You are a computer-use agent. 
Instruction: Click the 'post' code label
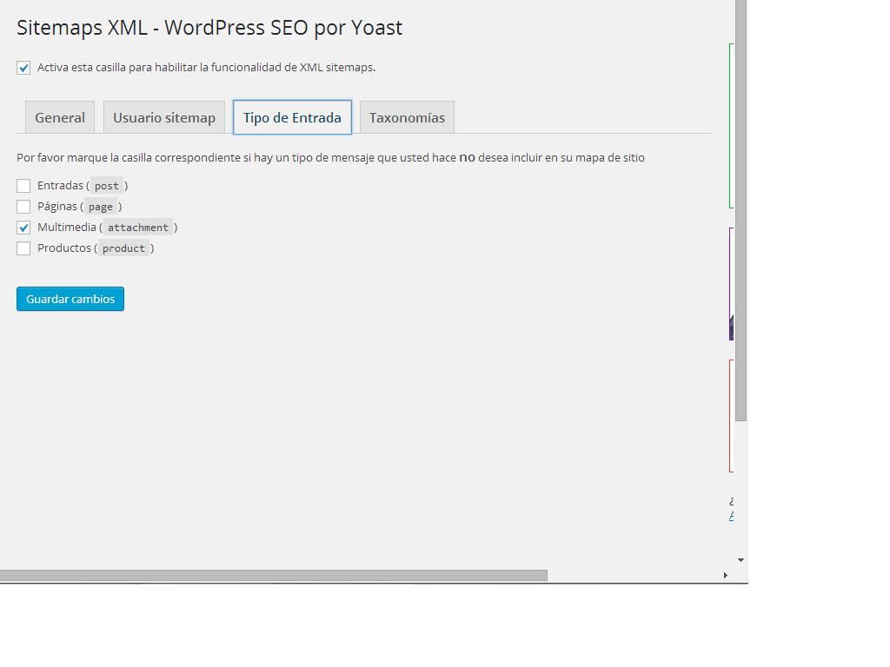[x=107, y=186]
